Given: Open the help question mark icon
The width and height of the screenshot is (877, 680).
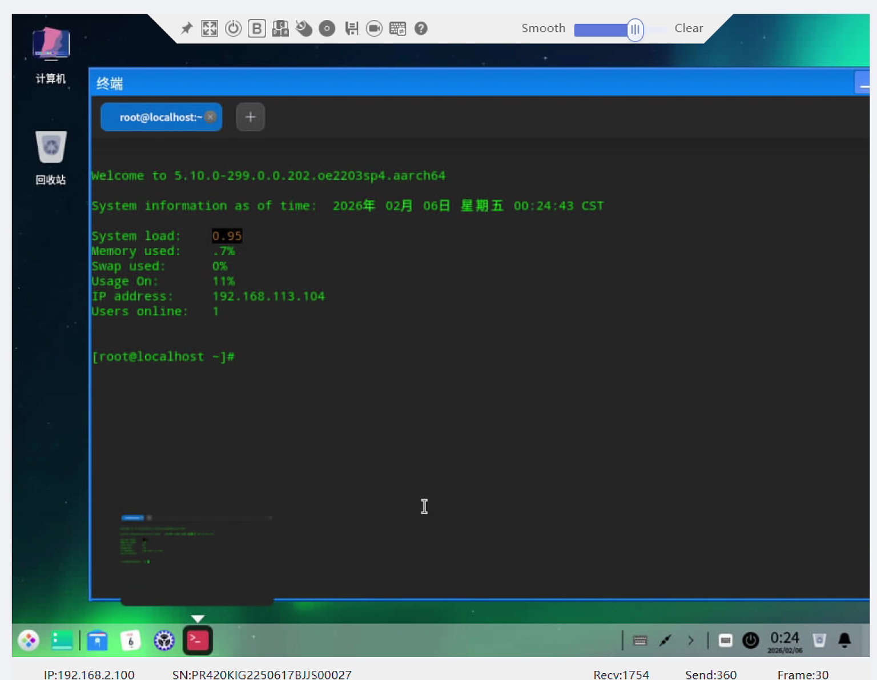Looking at the screenshot, I should [421, 29].
